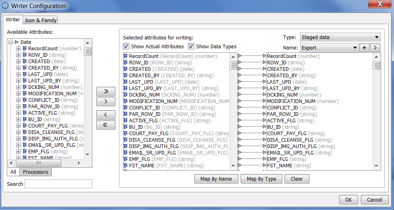Click the Map By Type button

coord(261,179)
